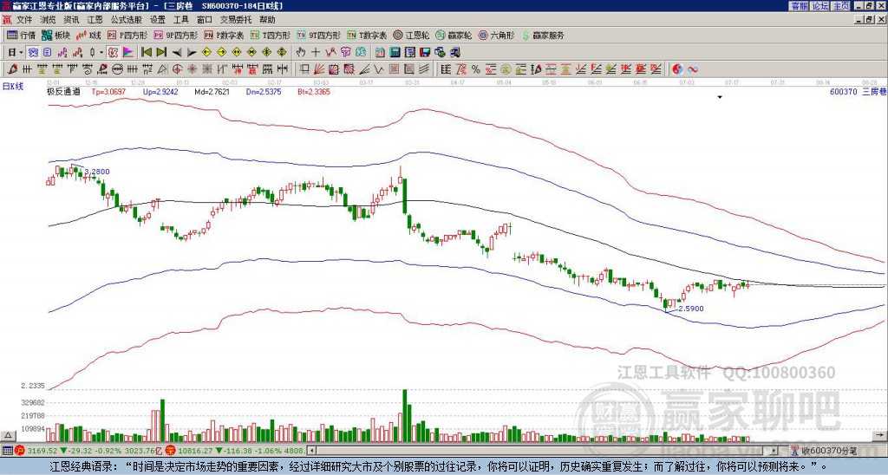Click the percent sign tool icon
Viewport: 888px width, 475px height.
click(x=476, y=69)
